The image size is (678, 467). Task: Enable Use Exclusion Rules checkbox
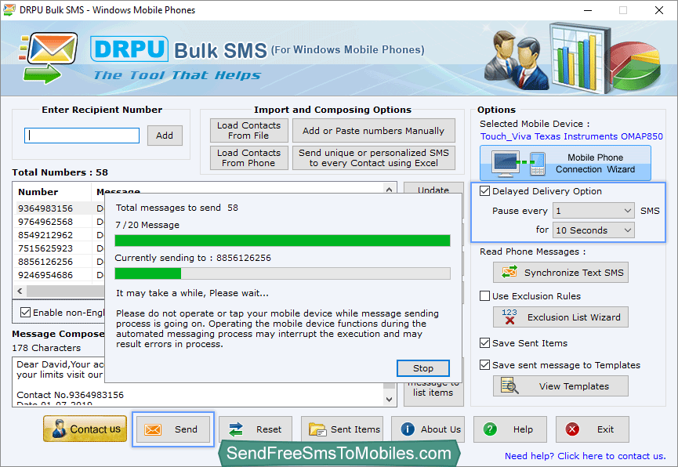click(x=484, y=295)
